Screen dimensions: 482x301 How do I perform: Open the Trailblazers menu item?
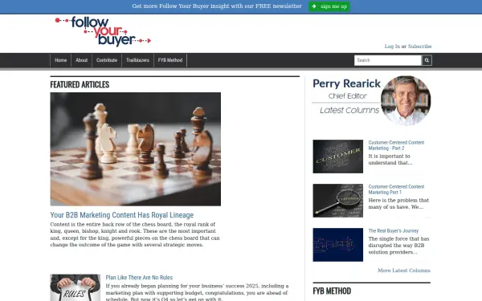tap(137, 60)
